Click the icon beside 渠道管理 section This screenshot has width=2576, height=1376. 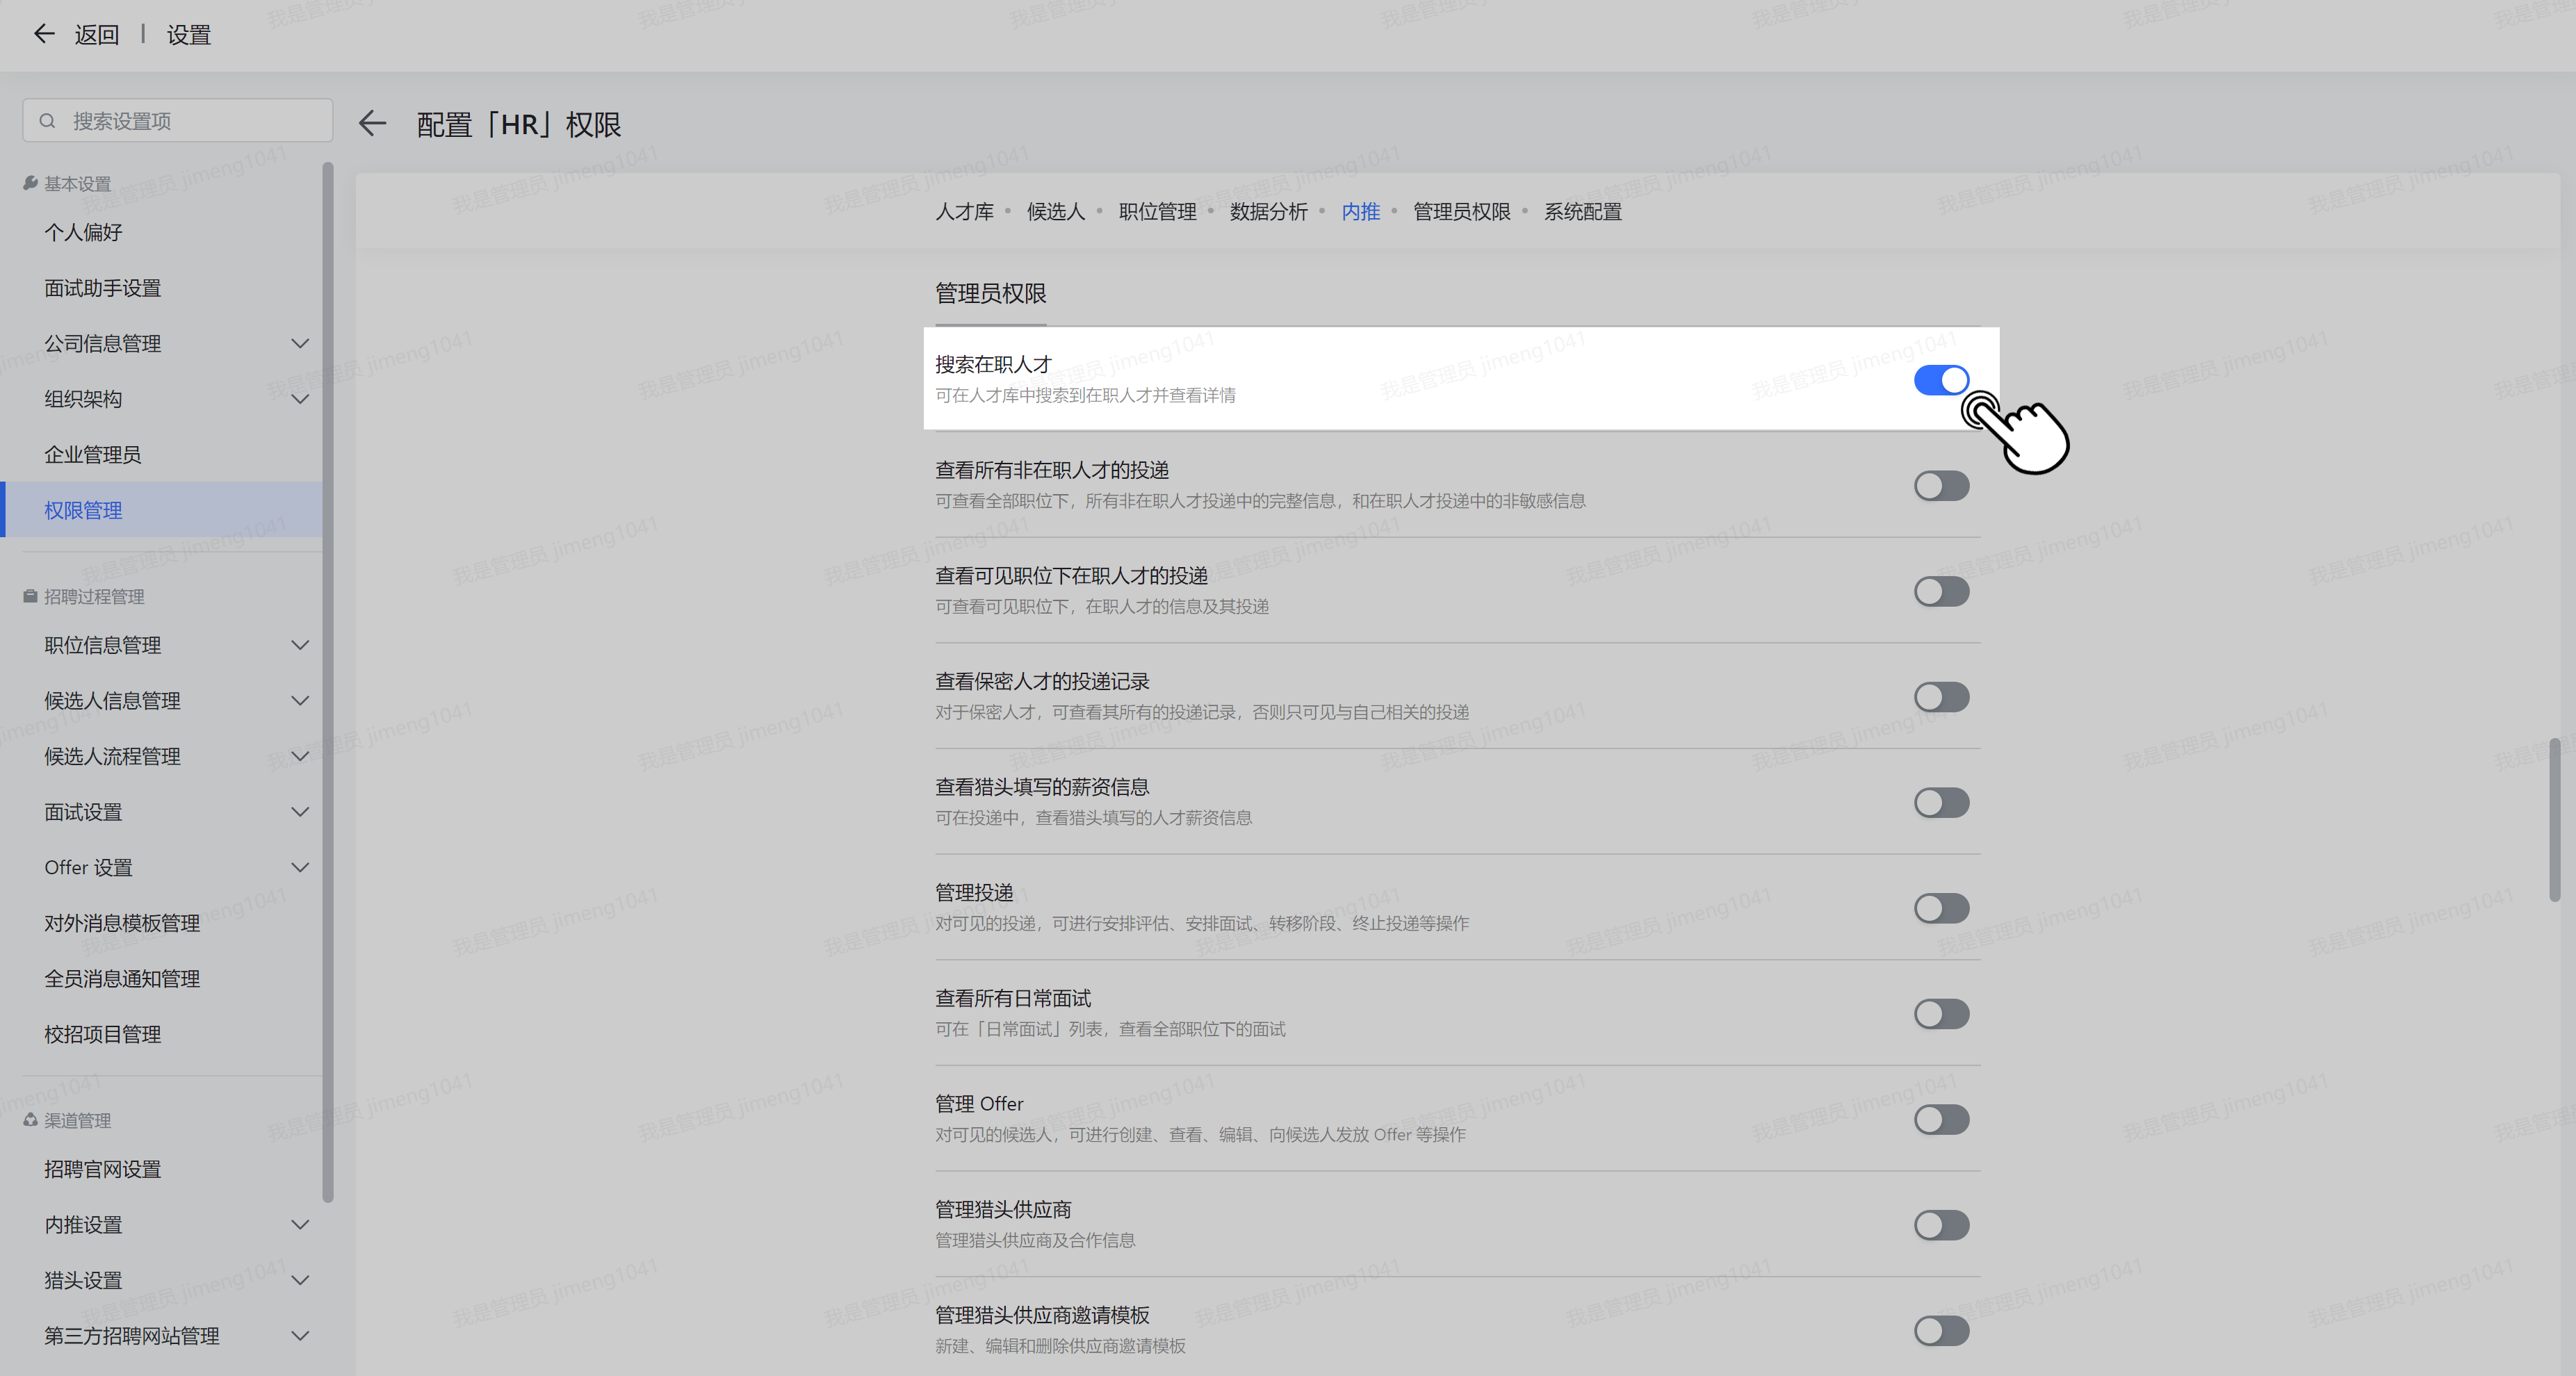30,1120
